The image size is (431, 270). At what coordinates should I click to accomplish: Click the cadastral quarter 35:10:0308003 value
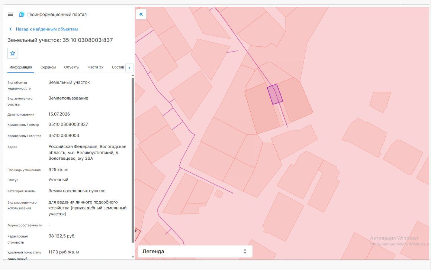(x=64, y=135)
